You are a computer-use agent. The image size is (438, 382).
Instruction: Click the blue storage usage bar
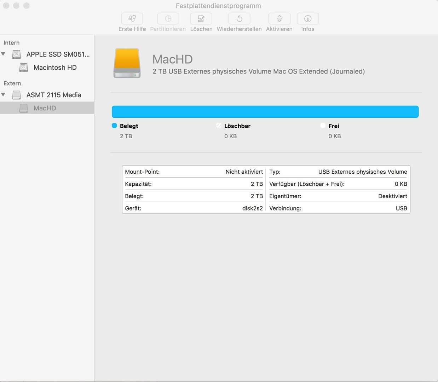coord(265,112)
